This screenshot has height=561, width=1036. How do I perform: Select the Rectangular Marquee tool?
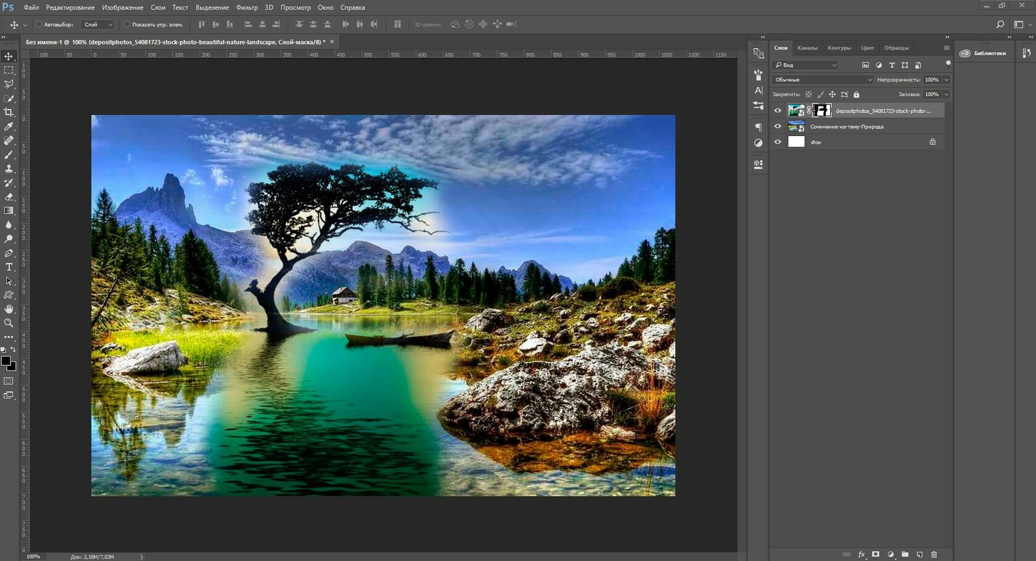tap(9, 70)
